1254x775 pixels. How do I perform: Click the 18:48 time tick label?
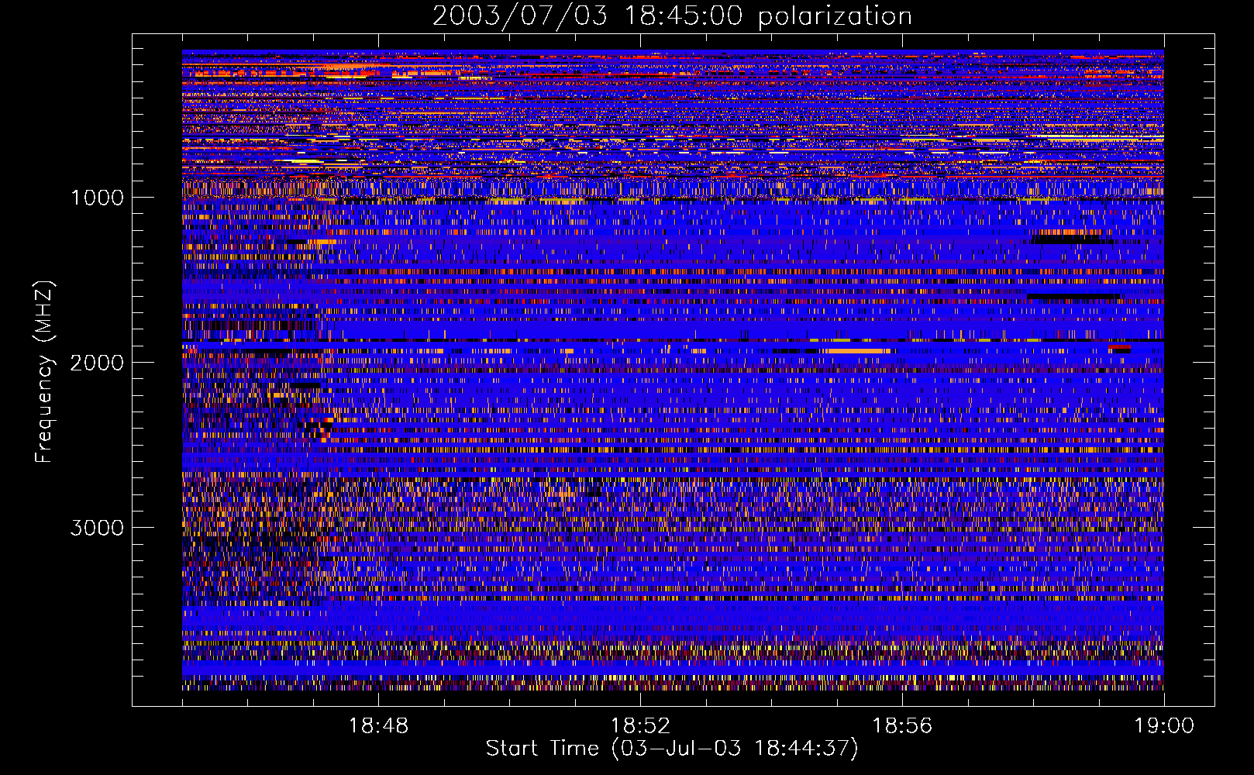click(x=378, y=726)
